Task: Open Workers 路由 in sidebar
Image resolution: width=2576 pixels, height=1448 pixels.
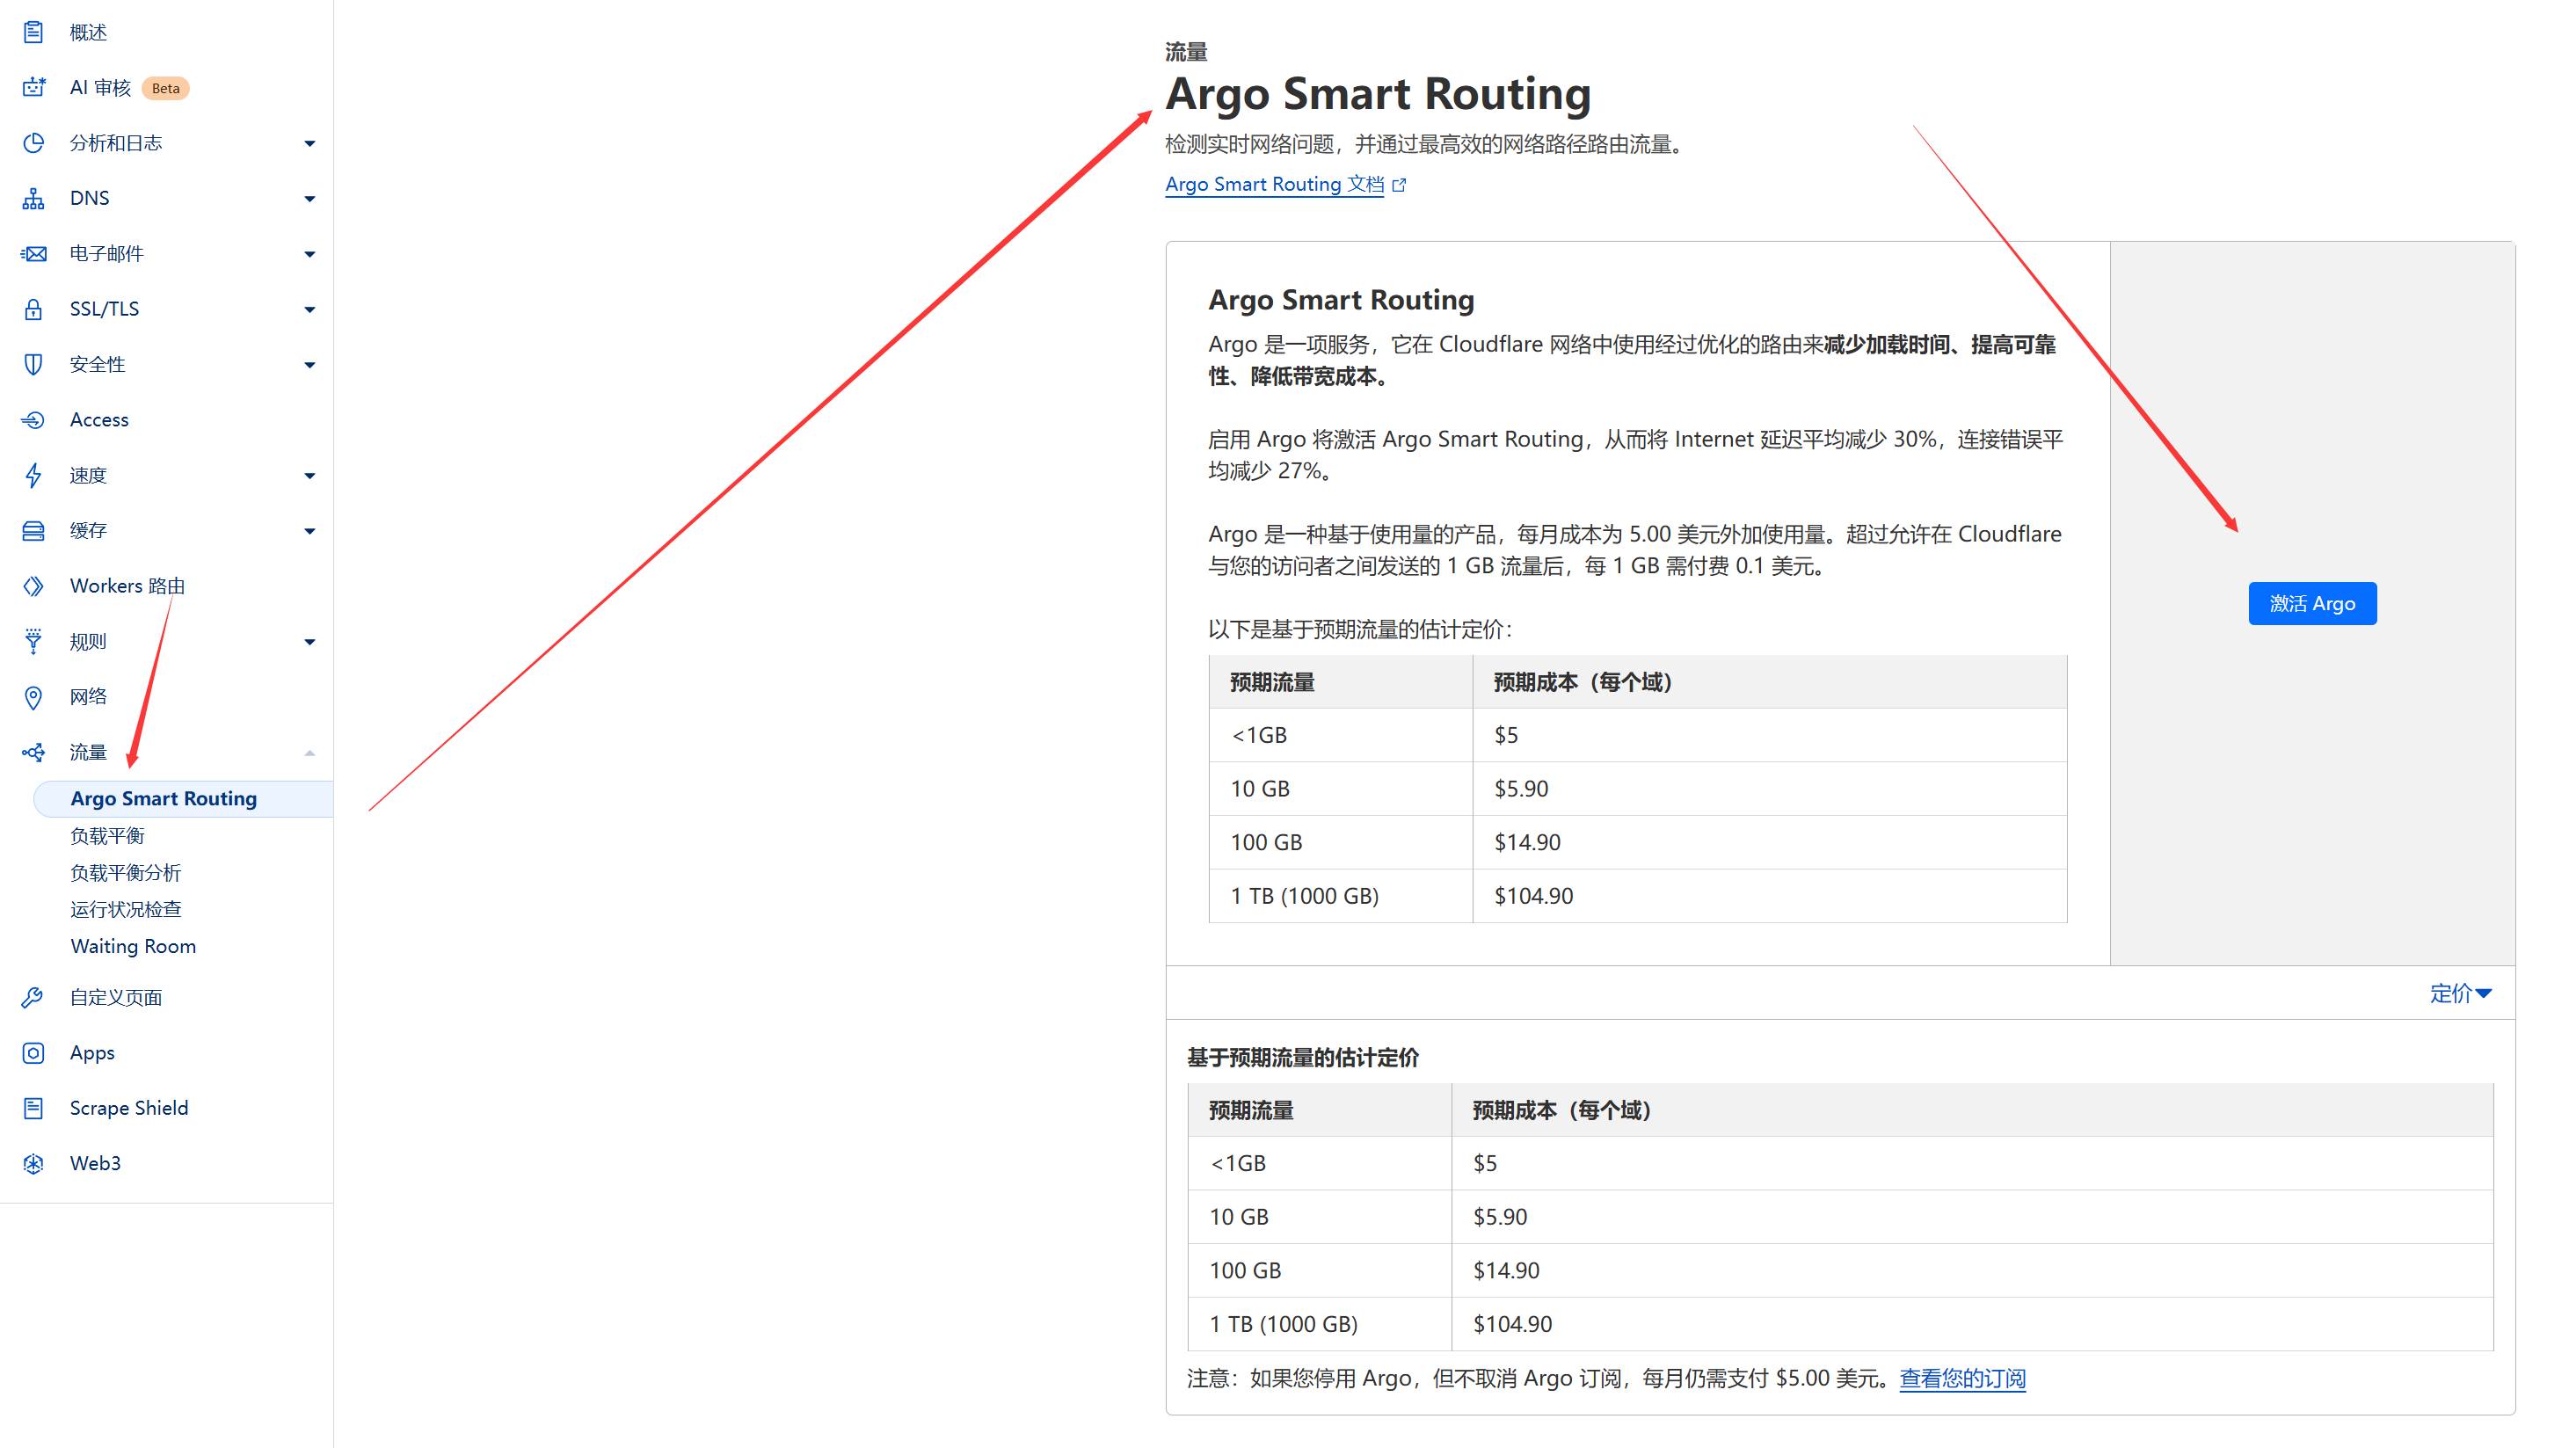Action: 127,586
